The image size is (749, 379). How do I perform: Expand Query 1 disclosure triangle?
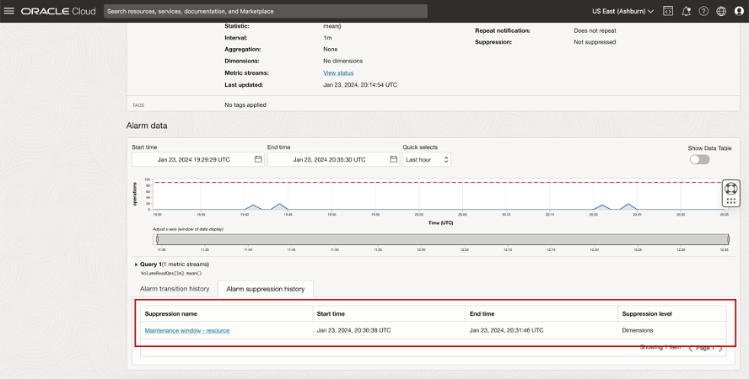136,264
